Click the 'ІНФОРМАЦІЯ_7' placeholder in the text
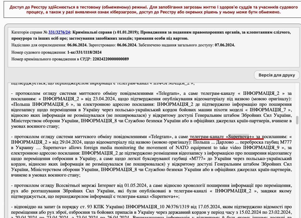Image resolution: width=301 pixels, height=218 pixels. (x=265, y=110)
